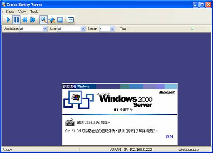Click the blue help link in logon dialog
The image size is (213, 153).
[x=170, y=136]
